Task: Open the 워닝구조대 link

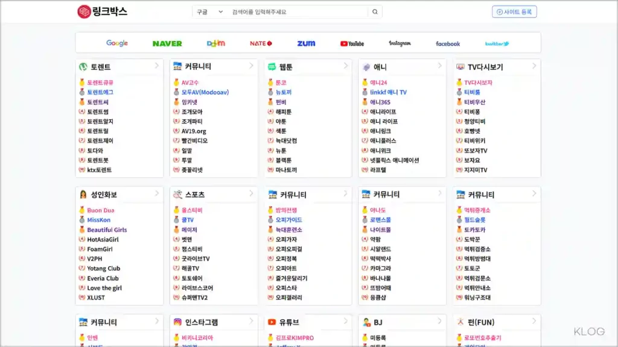Action: (477, 298)
